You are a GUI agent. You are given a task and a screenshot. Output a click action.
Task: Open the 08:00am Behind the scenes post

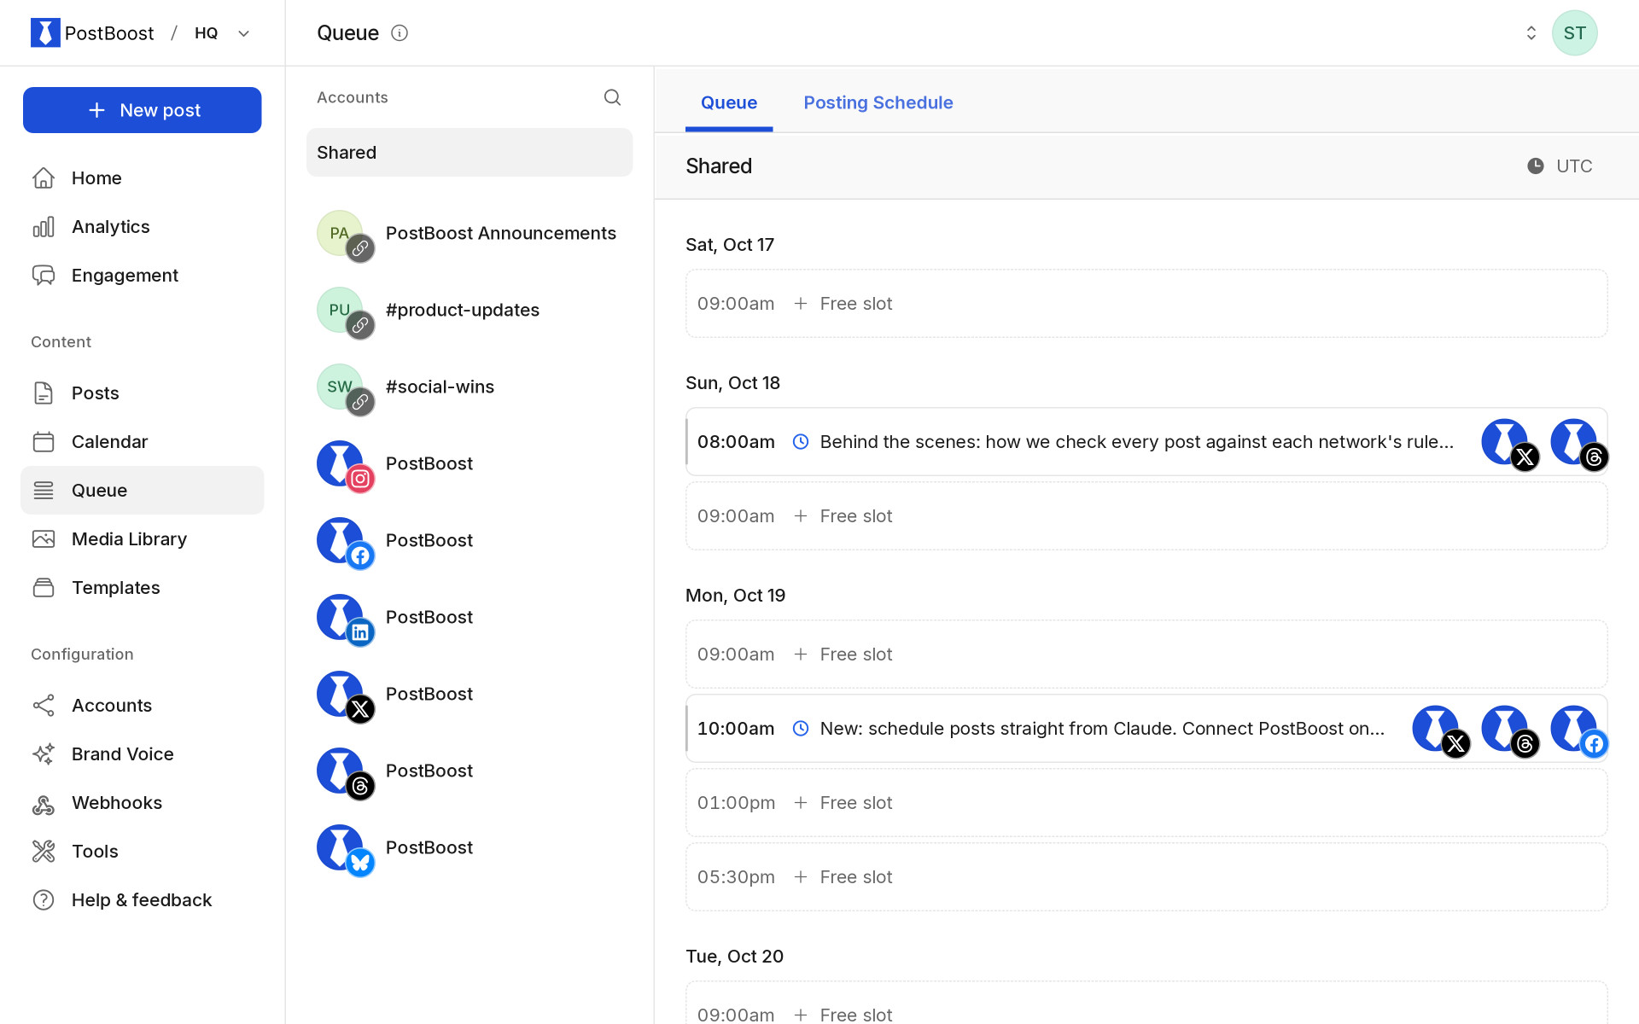1146,441
